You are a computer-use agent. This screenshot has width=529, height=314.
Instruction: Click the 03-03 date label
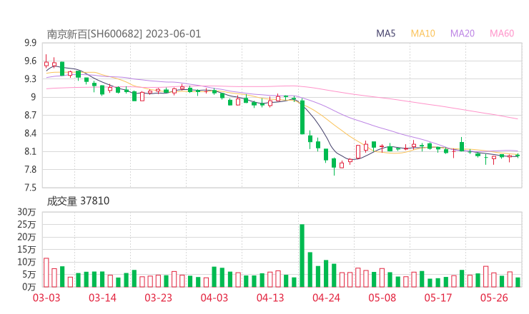(x=46, y=298)
